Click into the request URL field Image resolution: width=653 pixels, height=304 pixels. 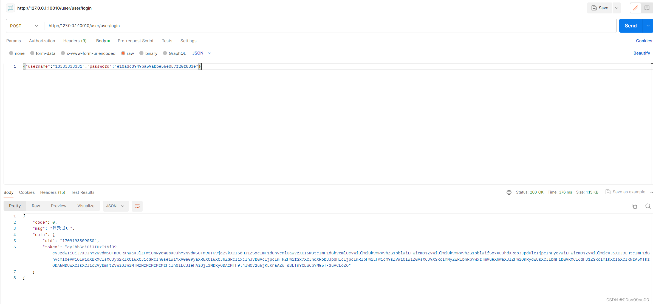pos(329,26)
